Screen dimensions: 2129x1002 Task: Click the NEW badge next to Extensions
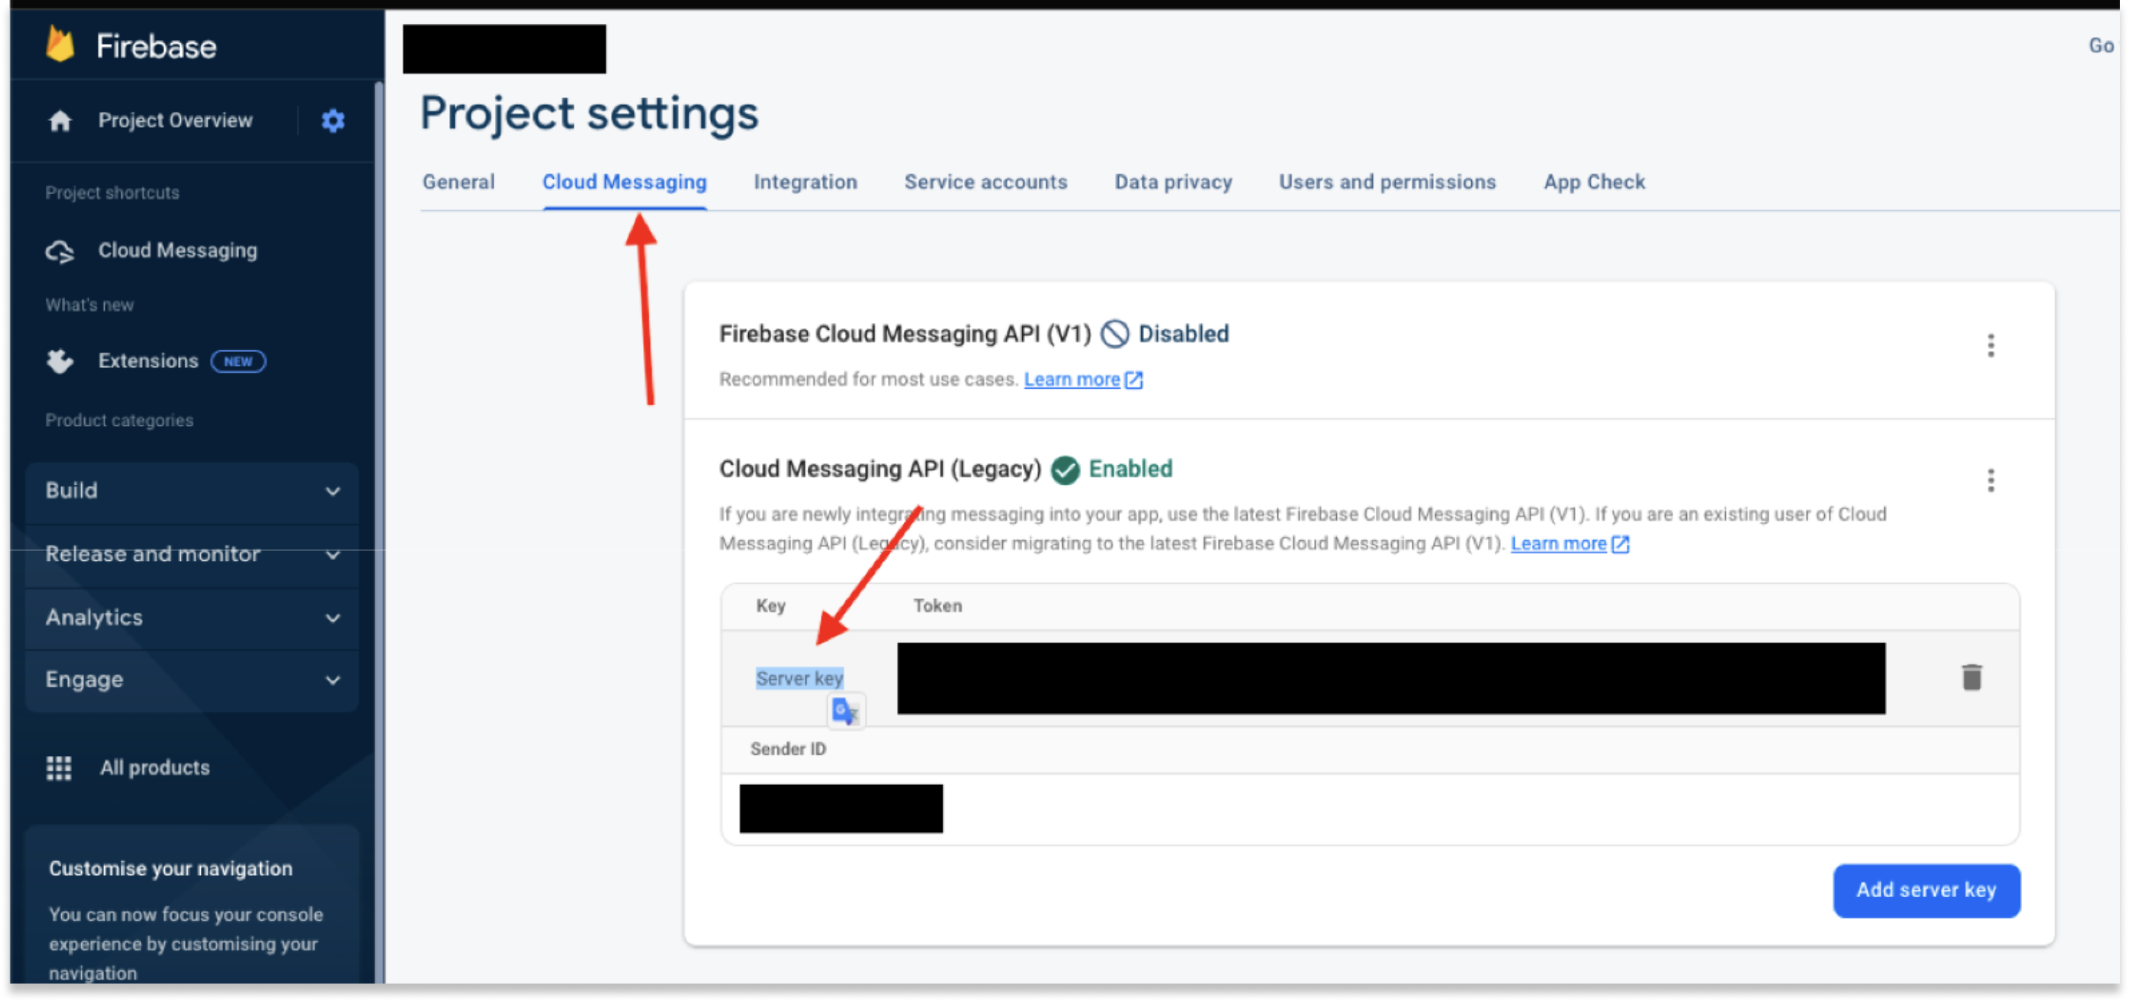[238, 362]
